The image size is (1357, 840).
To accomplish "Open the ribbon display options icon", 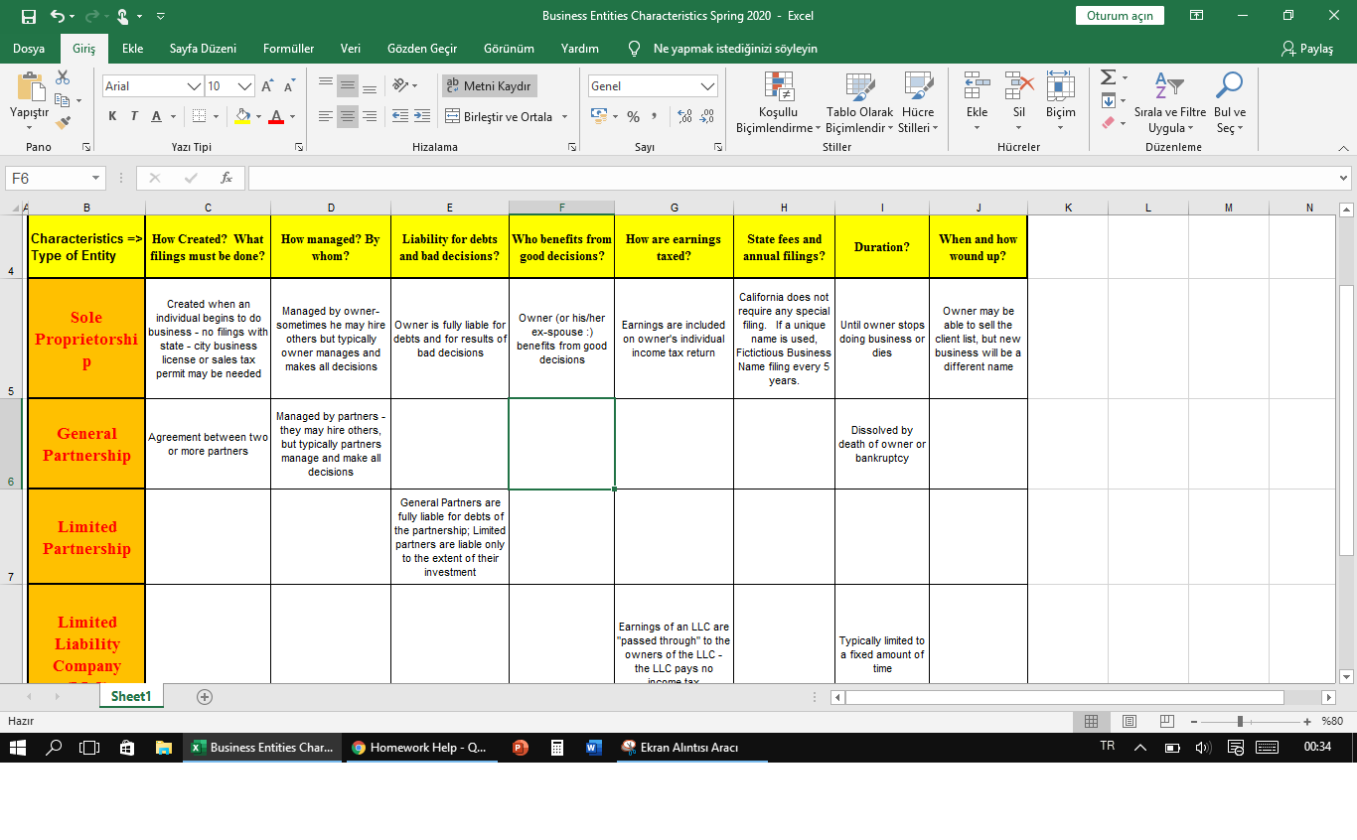I will pos(1196,16).
